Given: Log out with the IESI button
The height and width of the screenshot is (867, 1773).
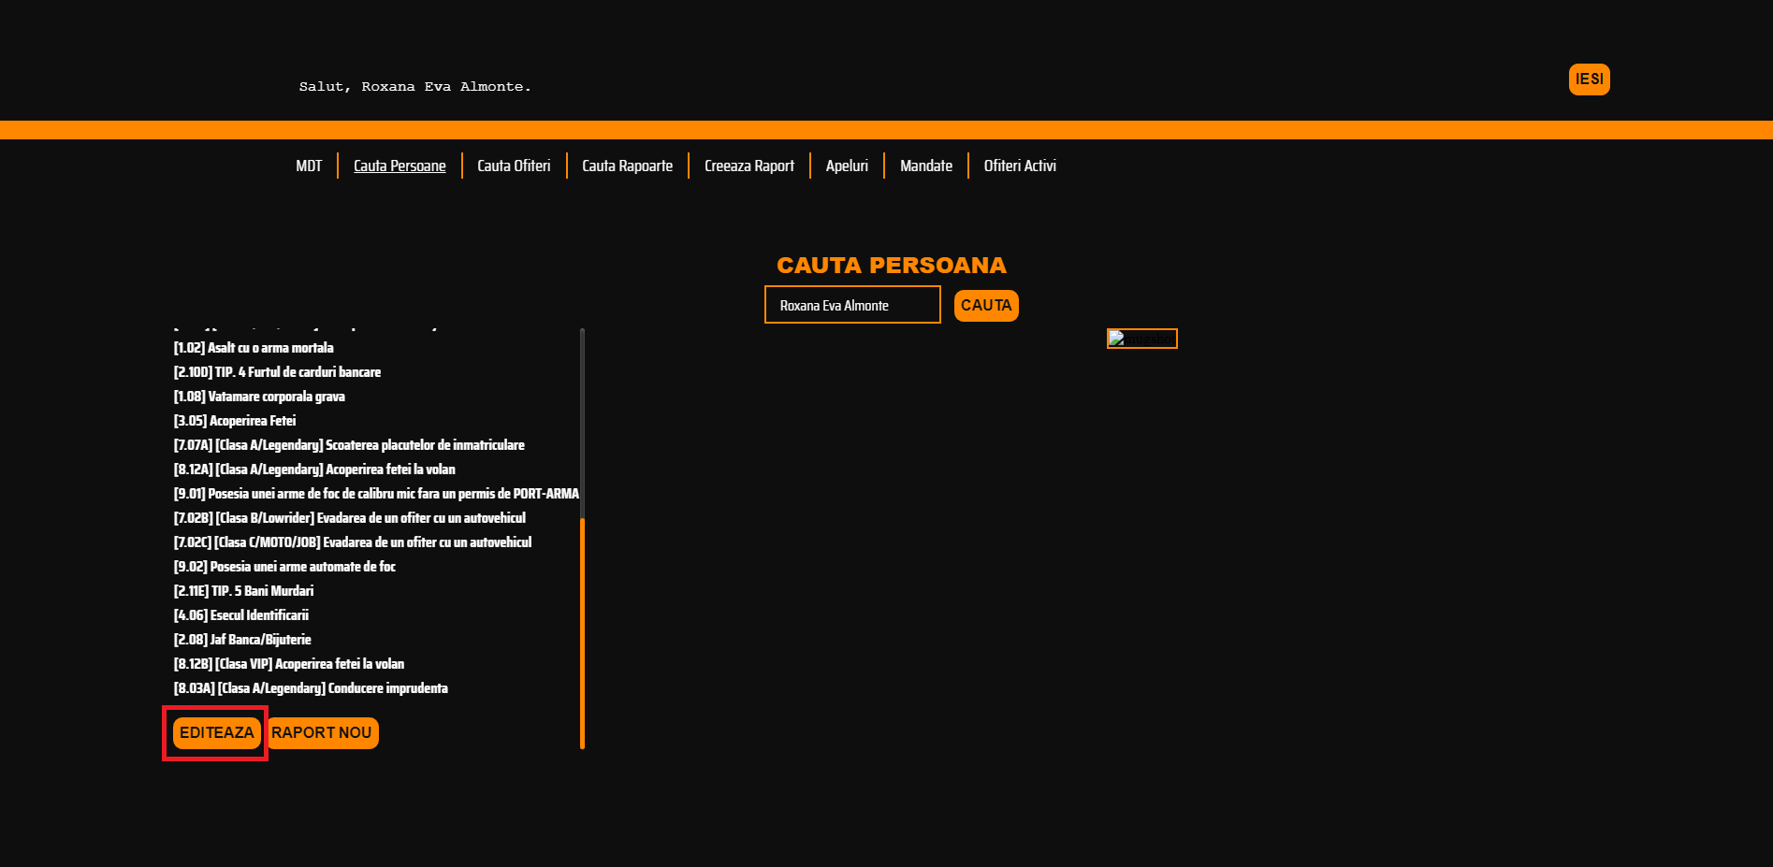Looking at the screenshot, I should (x=1589, y=79).
